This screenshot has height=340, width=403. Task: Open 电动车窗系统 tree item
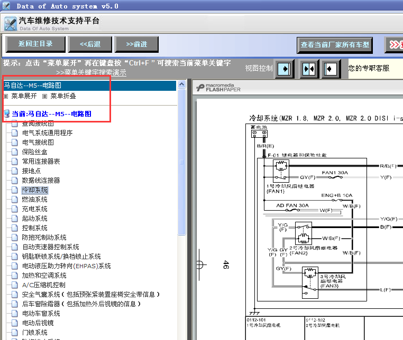pos(41,313)
